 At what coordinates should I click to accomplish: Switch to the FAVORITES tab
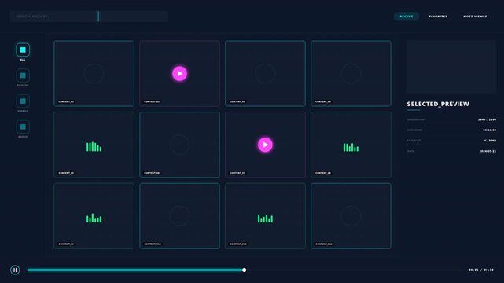pyautogui.click(x=438, y=17)
